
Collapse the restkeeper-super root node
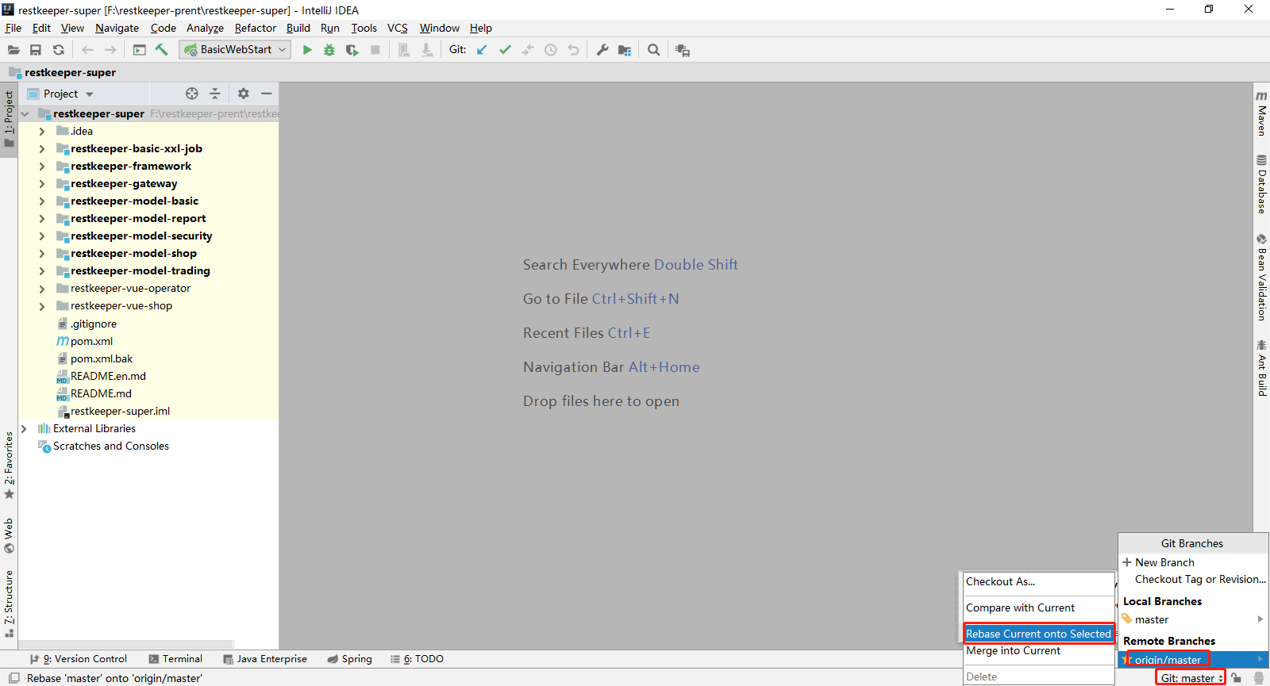pyautogui.click(x=25, y=113)
